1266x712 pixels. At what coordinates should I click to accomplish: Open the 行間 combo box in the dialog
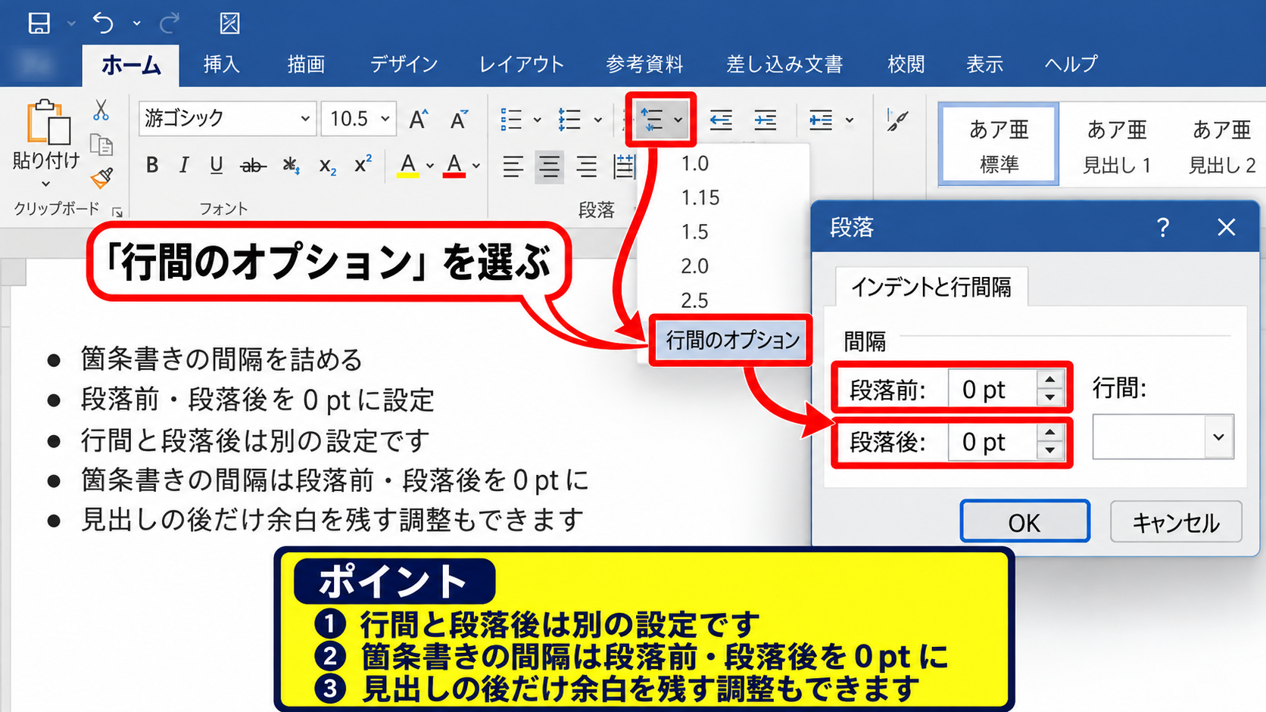click(x=1163, y=437)
